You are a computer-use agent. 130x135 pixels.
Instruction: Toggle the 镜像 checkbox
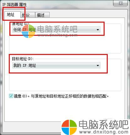(11, 96)
